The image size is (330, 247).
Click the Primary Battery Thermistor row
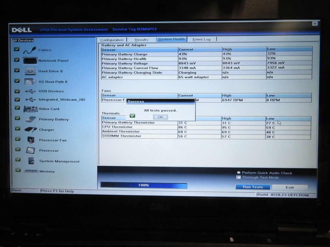206,123
